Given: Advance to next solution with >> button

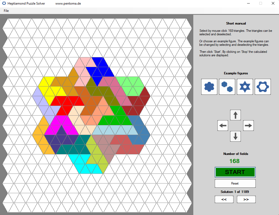Looking at the screenshot, I should (x=246, y=199).
